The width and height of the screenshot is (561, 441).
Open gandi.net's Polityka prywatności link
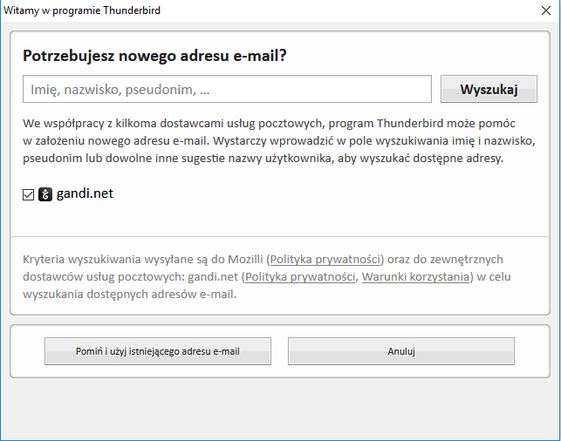[x=300, y=276]
